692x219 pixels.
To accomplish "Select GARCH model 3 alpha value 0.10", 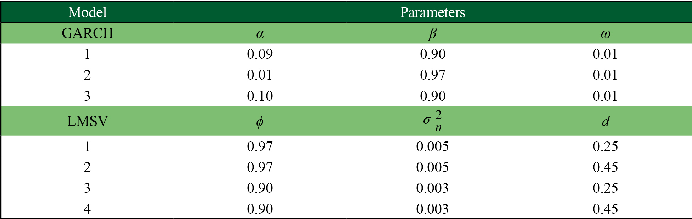I will 260,96.
